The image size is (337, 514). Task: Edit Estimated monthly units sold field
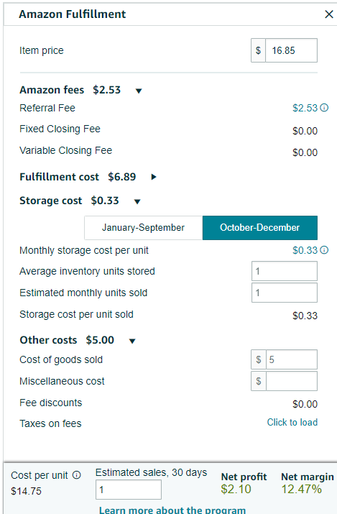[285, 293]
